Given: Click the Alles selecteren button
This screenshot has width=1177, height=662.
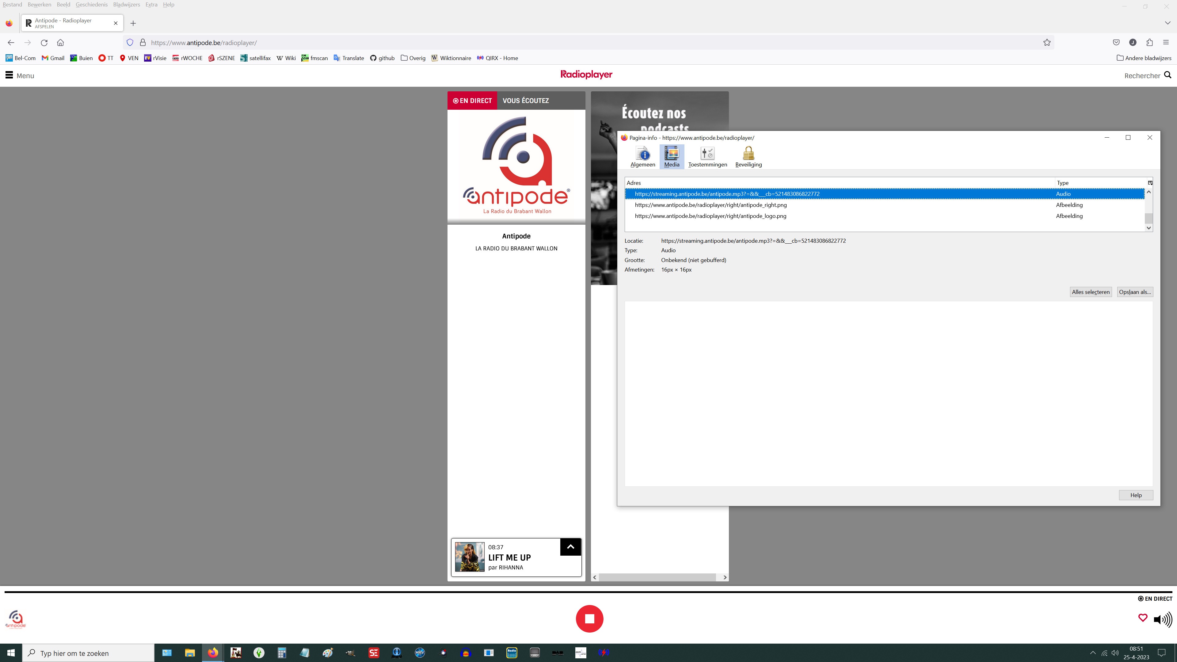Looking at the screenshot, I should [x=1090, y=292].
